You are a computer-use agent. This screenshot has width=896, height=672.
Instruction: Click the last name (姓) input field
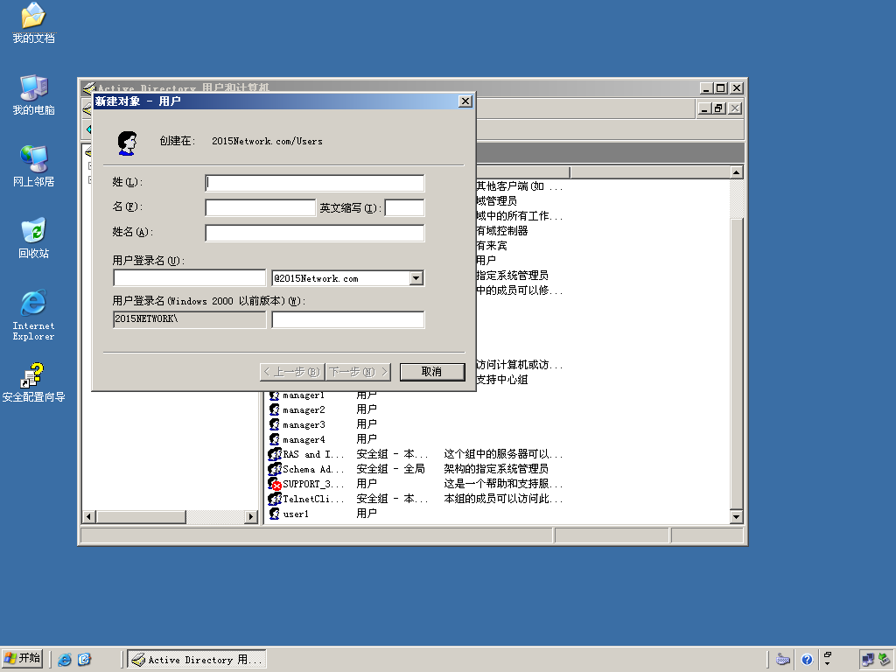pyautogui.click(x=314, y=183)
